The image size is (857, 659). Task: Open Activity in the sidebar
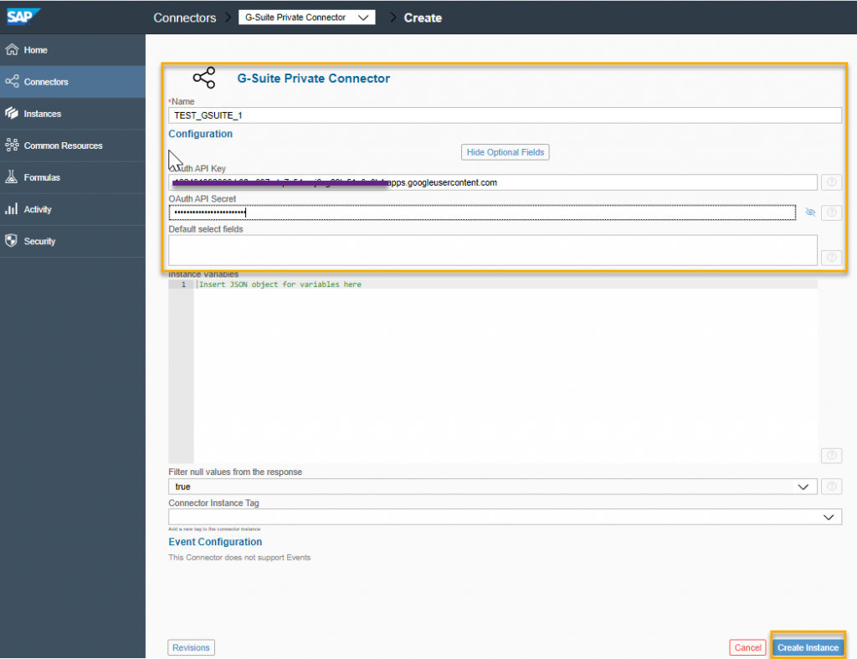[x=73, y=209]
